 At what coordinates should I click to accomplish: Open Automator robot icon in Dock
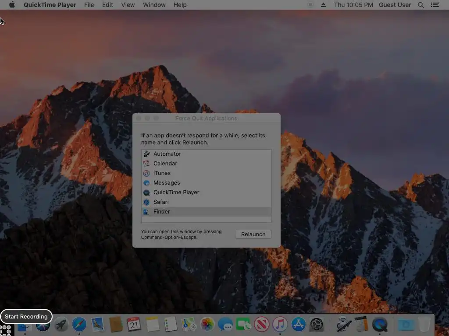tap(343, 324)
